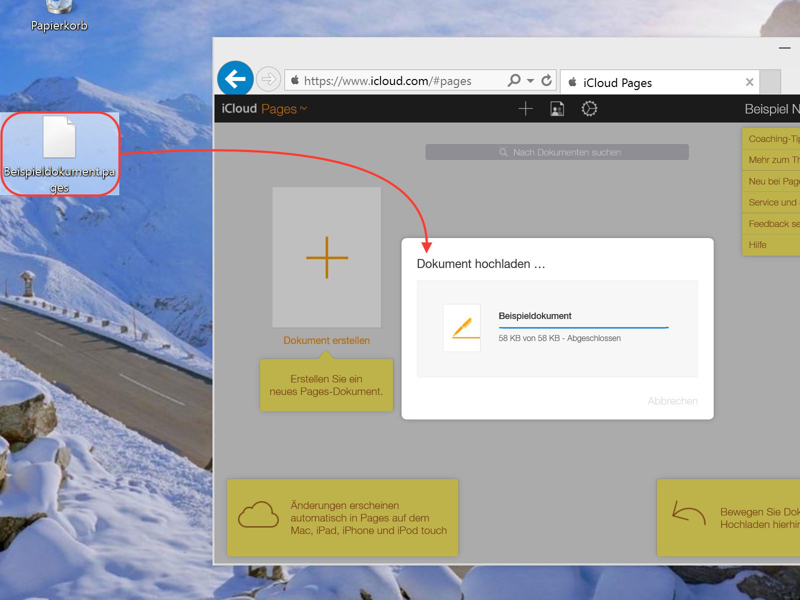
Task: Open the shared documents toolbar icon
Action: click(557, 108)
